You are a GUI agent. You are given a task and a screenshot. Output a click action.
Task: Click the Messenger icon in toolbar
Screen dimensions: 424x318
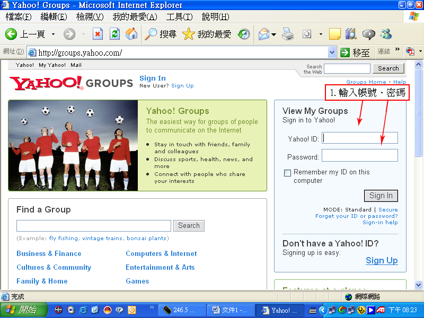(386, 34)
